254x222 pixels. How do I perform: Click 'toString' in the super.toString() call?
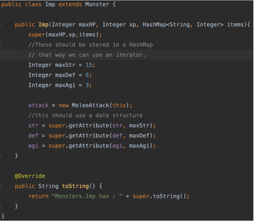[x=166, y=196]
